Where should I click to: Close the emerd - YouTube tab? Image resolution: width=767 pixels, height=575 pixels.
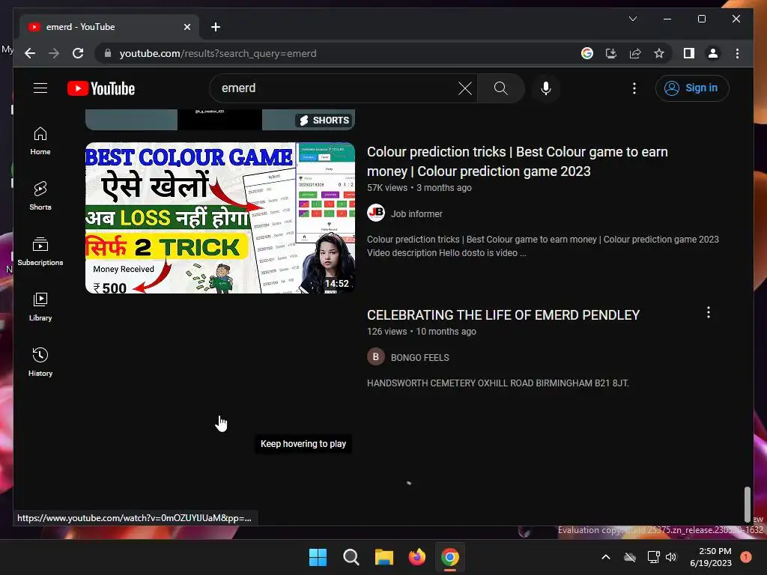point(187,27)
